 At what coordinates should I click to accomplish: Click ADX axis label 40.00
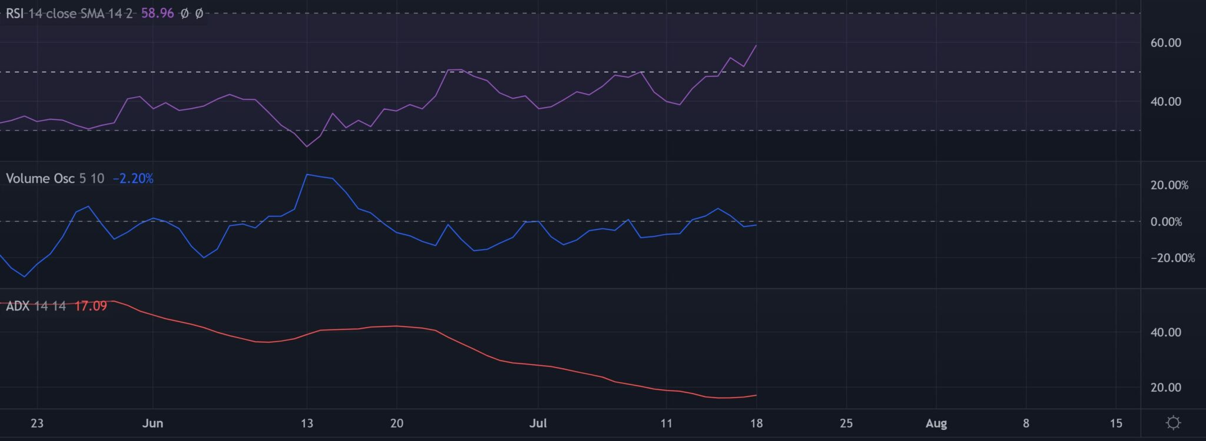tap(1165, 332)
